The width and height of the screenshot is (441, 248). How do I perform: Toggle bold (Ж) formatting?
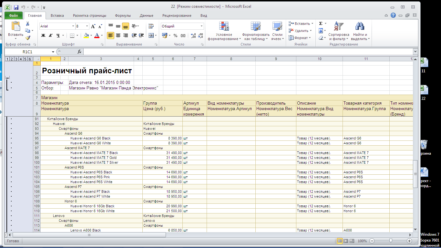[x=43, y=36]
